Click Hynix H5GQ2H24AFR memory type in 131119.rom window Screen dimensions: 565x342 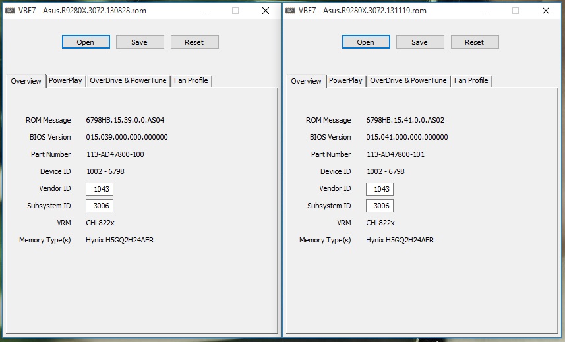click(x=400, y=240)
